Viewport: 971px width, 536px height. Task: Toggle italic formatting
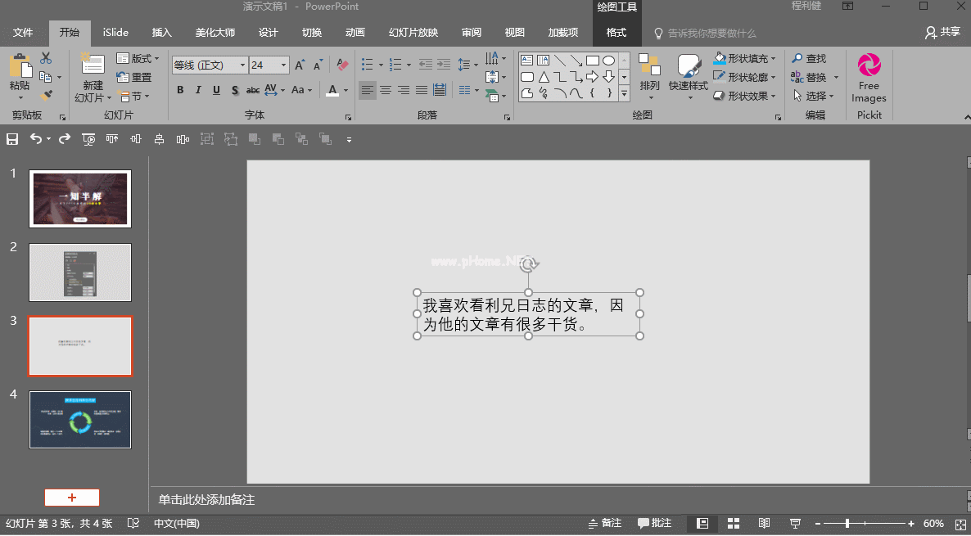(x=198, y=90)
